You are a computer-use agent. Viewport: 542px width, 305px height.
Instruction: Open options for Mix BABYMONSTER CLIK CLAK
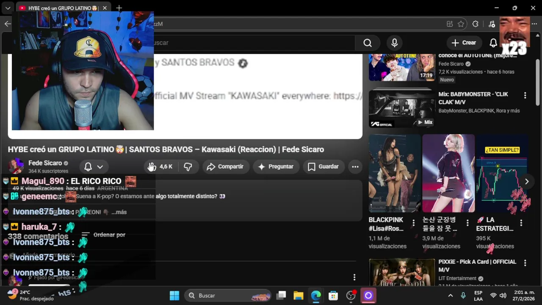click(x=525, y=96)
